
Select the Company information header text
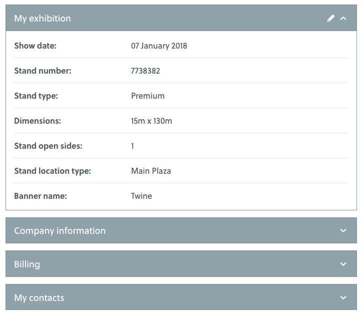60,231
